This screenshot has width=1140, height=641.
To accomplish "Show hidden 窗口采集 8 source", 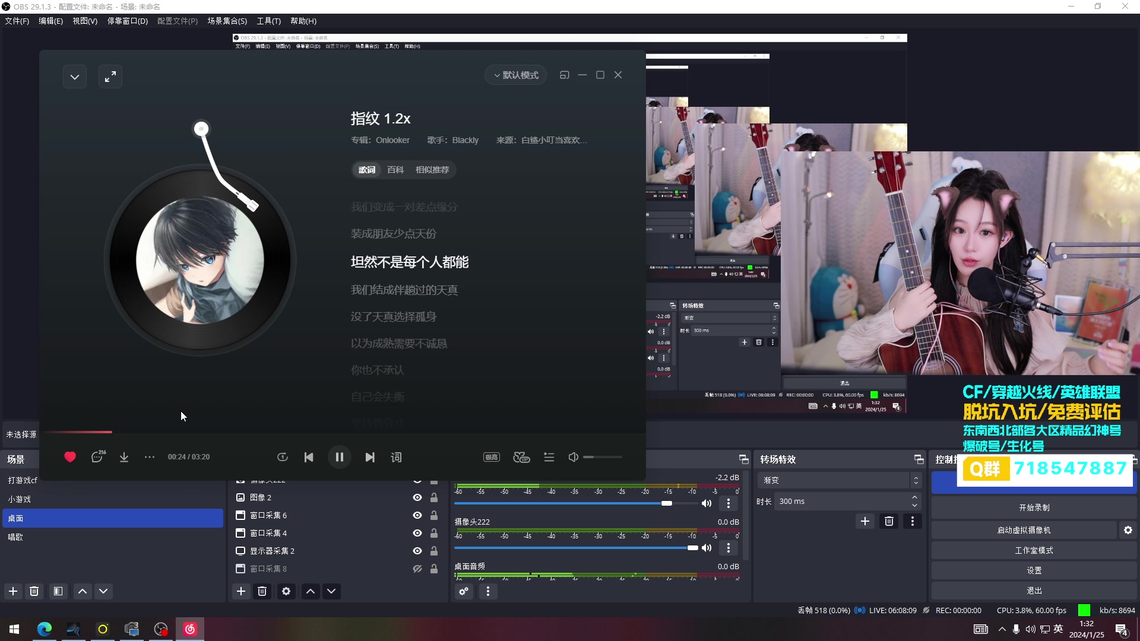I will point(417,569).
